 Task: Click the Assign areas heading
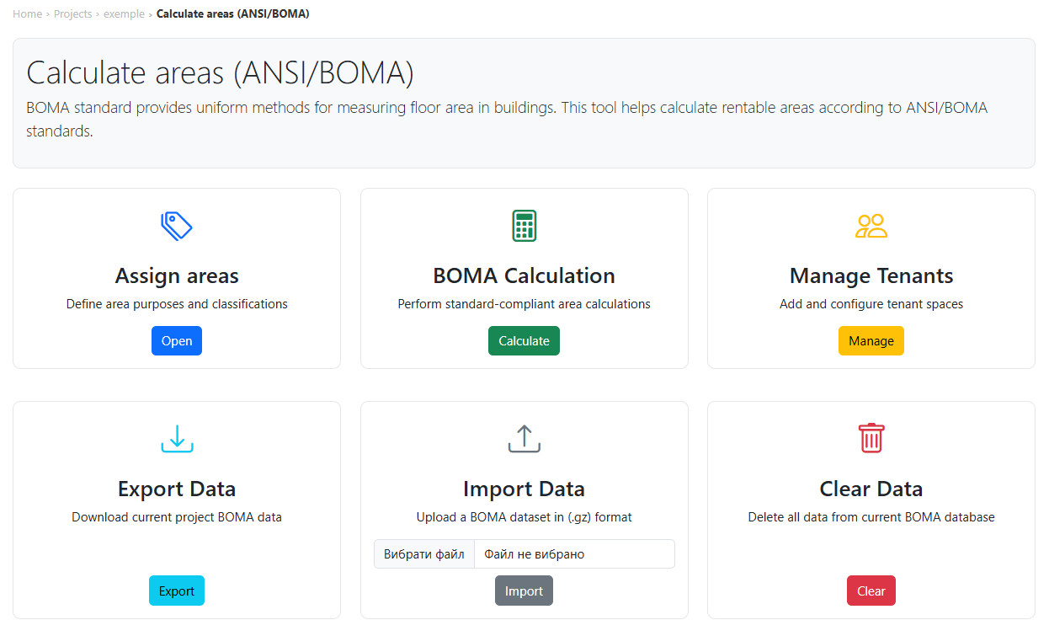(x=177, y=276)
